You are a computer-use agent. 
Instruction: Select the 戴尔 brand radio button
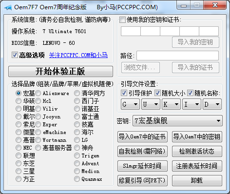pyautogui.click(x=19, y=116)
